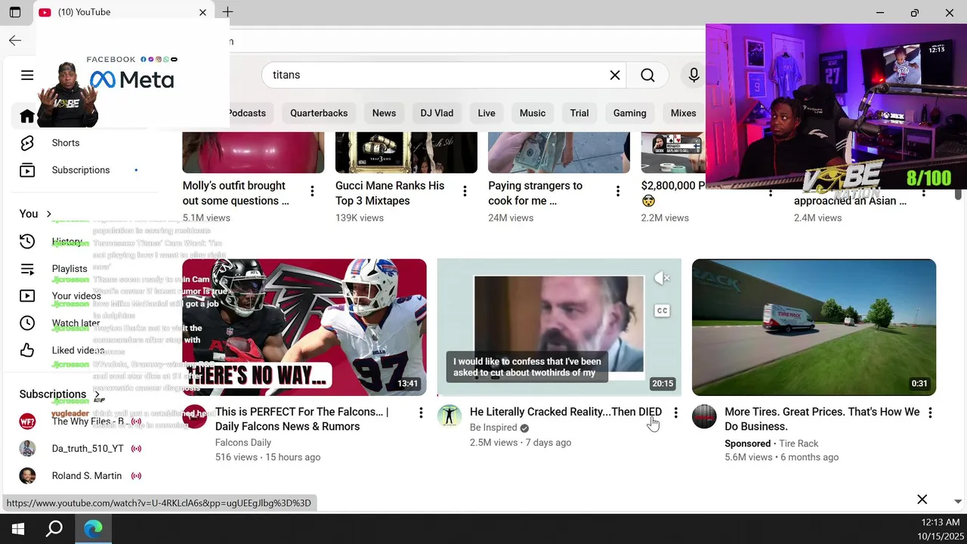Open Windows taskbar search
Screen dimensions: 967x544
[x=54, y=529]
